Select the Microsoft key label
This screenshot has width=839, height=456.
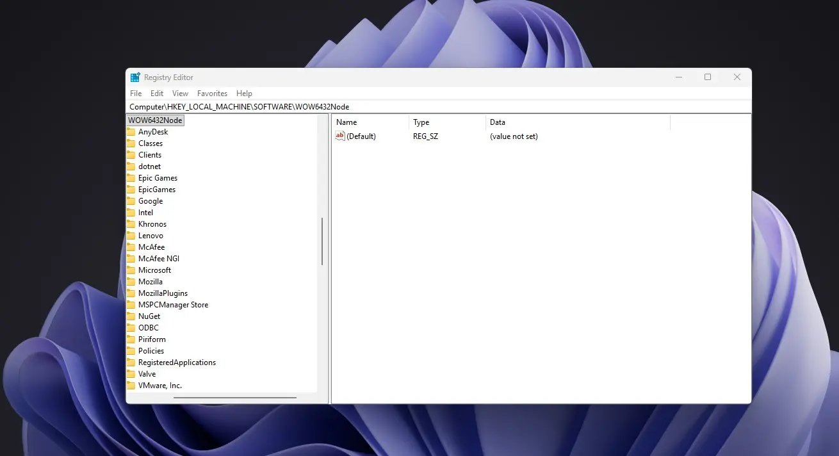coord(154,270)
